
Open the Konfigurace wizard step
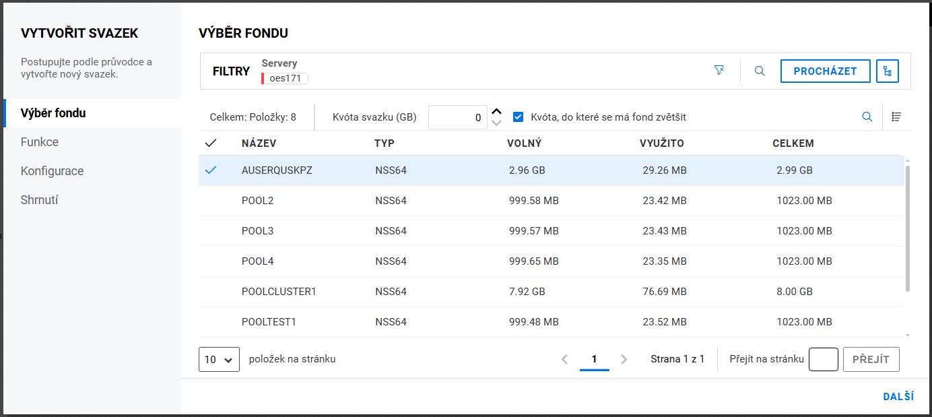pyautogui.click(x=53, y=171)
